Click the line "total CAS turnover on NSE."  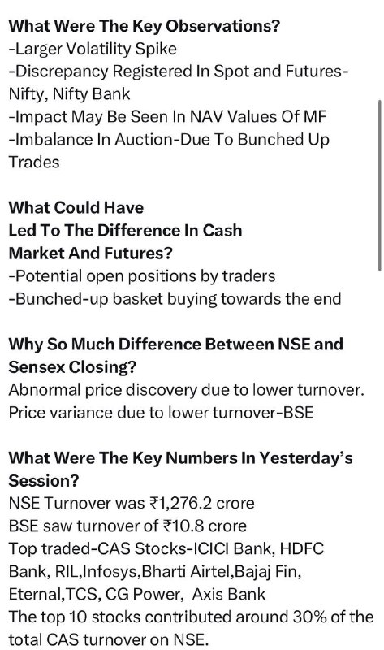(x=108, y=639)
